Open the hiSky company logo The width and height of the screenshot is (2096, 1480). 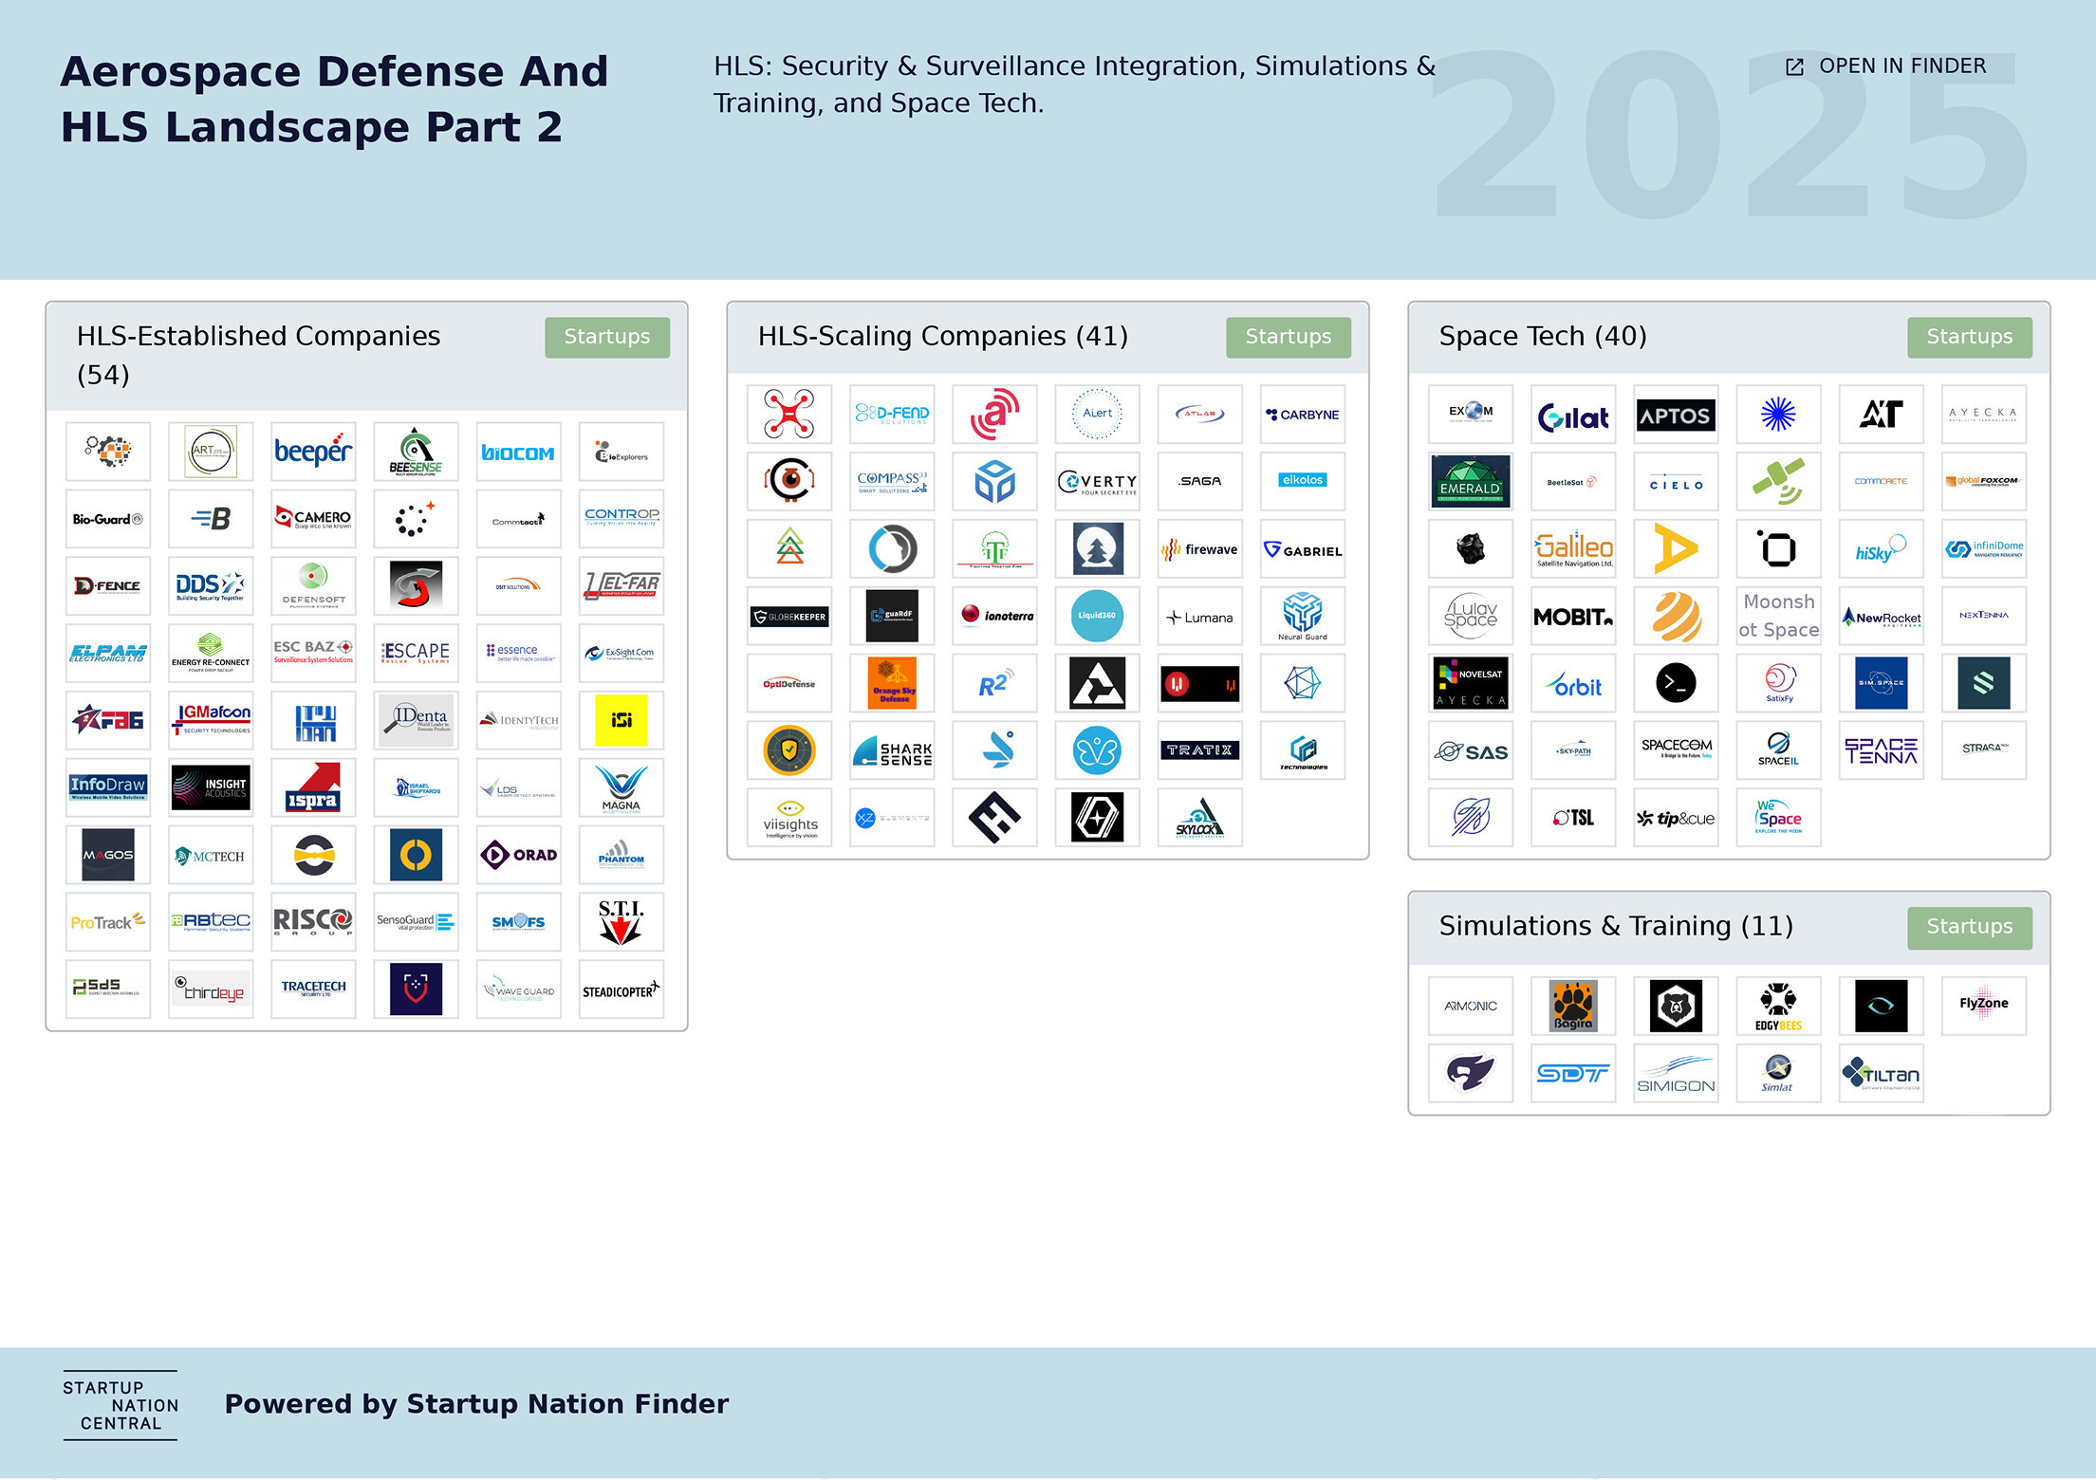[1882, 549]
